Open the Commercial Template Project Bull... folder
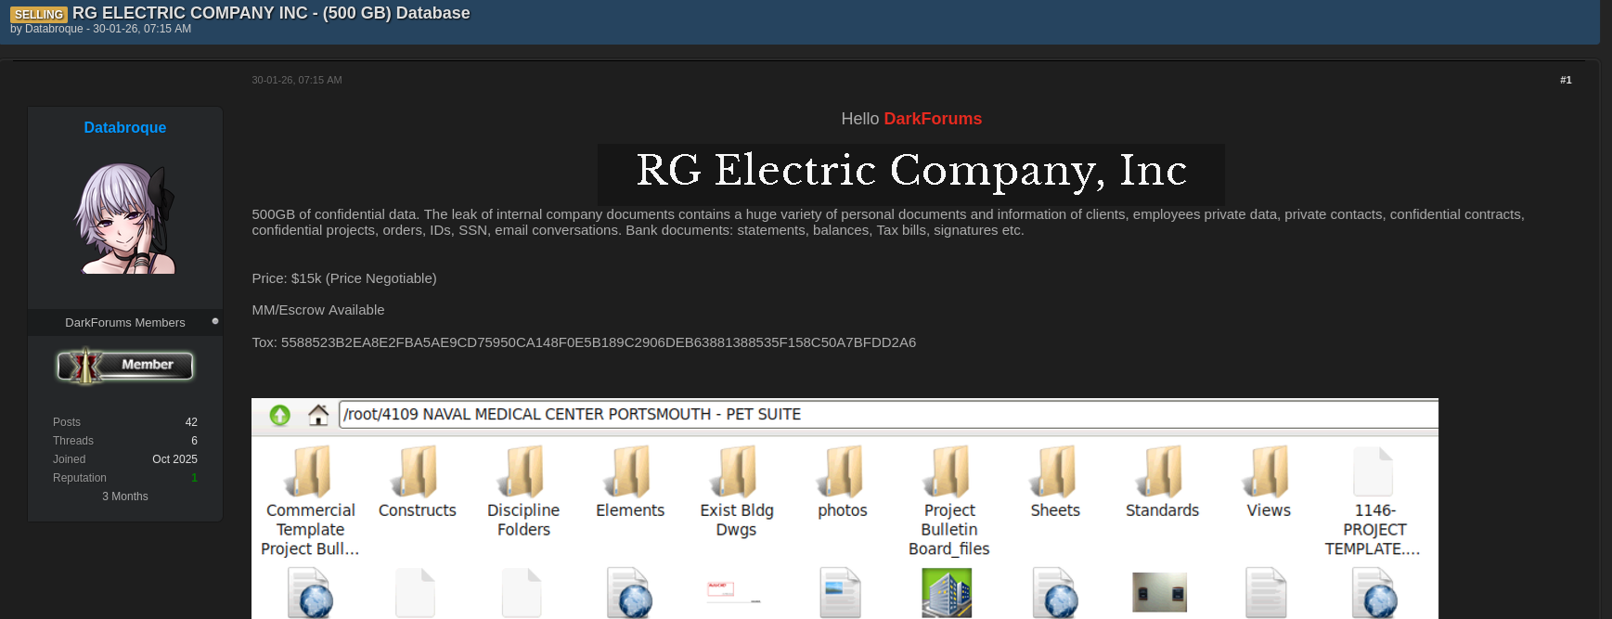Image resolution: width=1612 pixels, height=619 pixels. tap(311, 501)
